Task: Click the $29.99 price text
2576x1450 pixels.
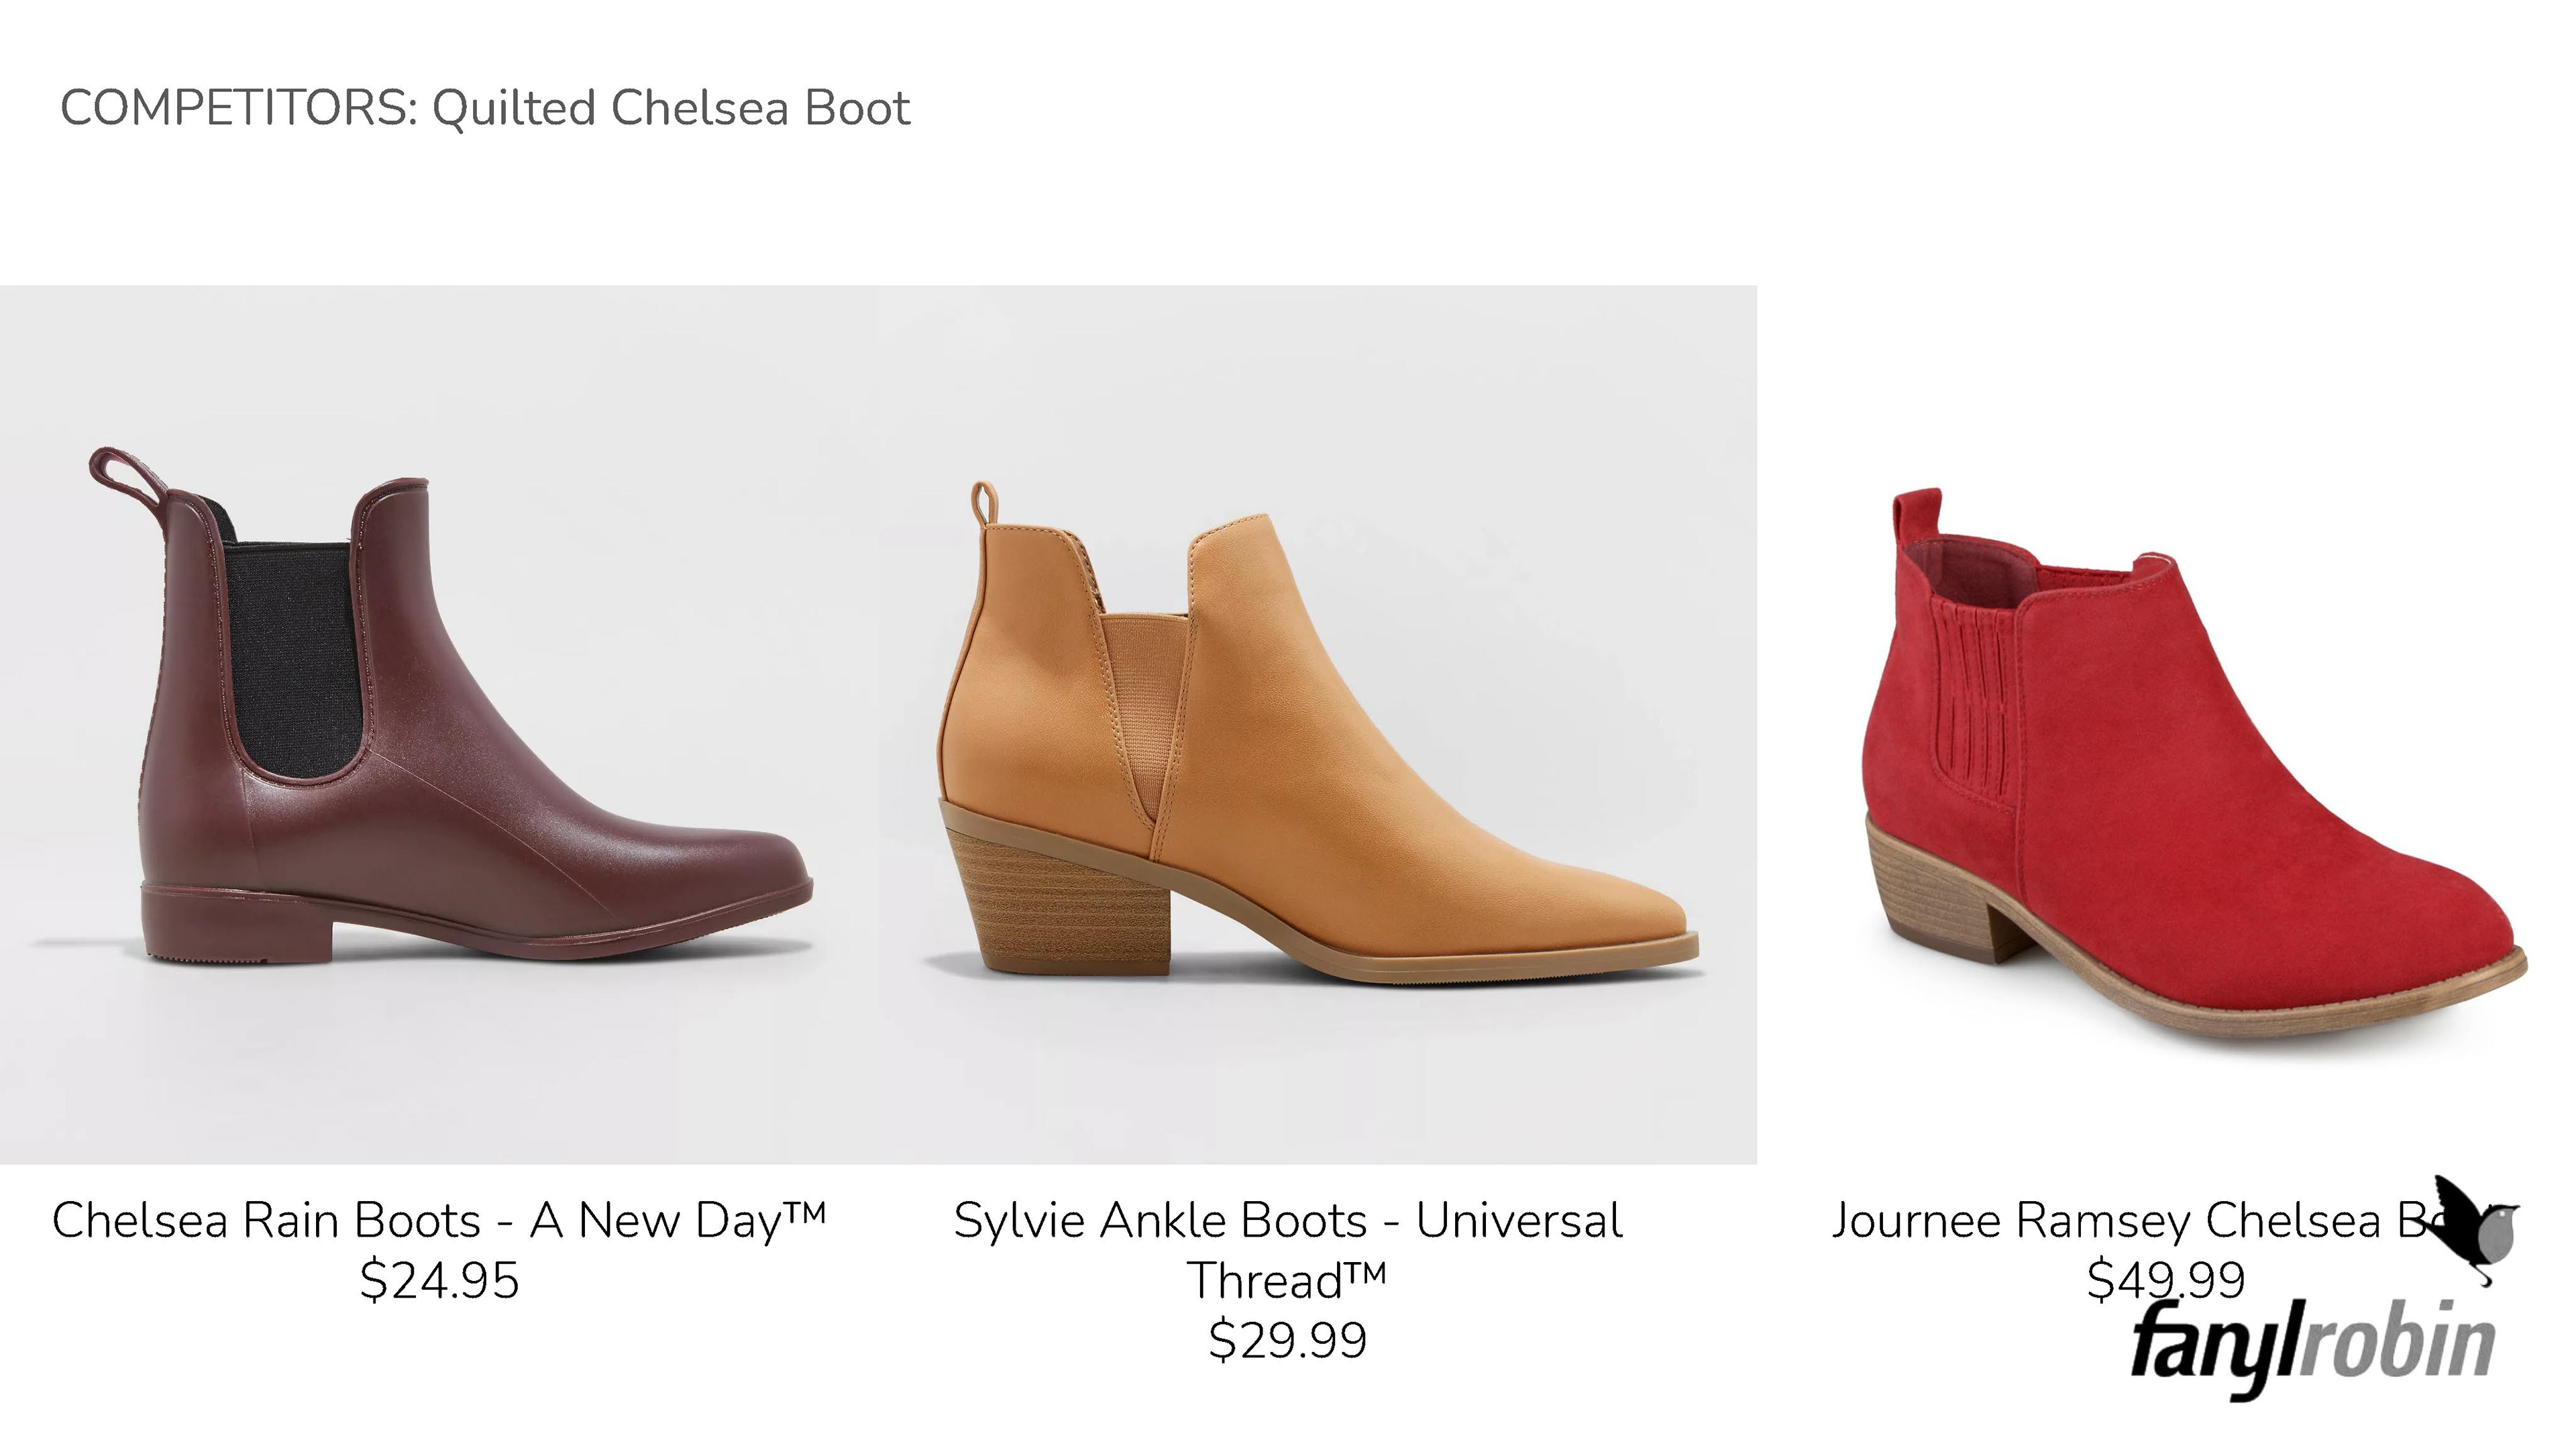Action: point(1287,1340)
